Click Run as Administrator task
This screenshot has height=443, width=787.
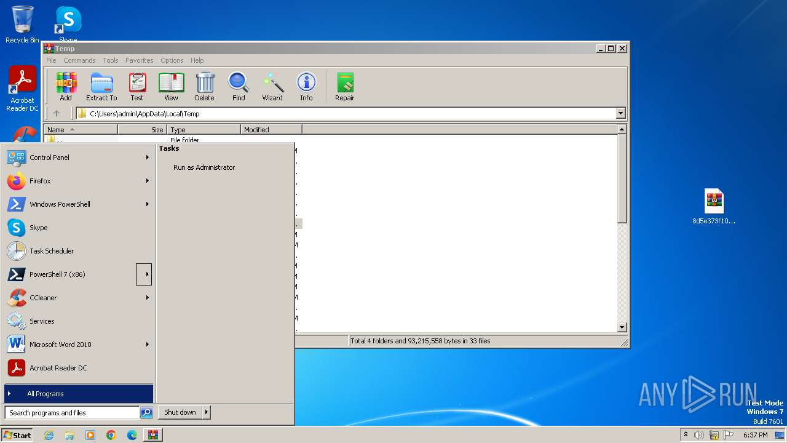click(204, 167)
